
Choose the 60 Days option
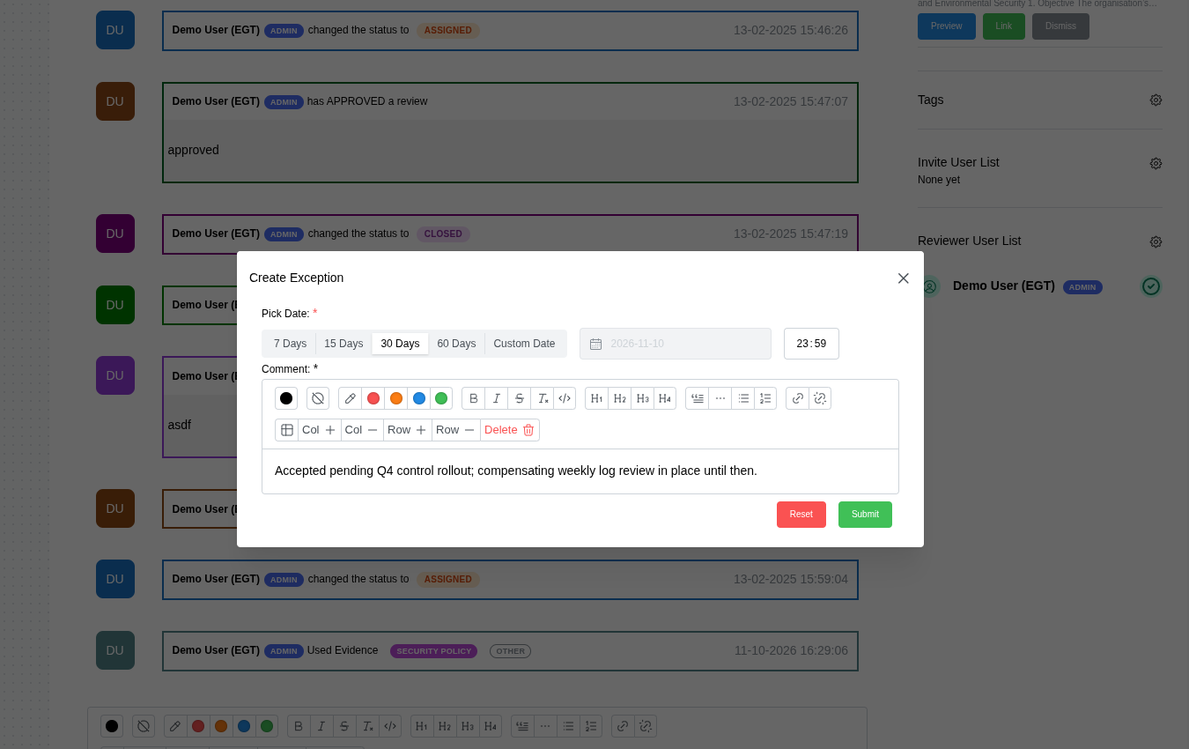click(x=456, y=344)
